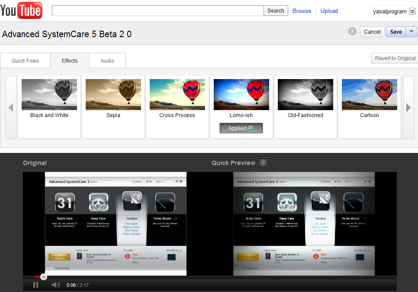The image size is (418, 292).
Task: Pause the video playback
Action: pyautogui.click(x=36, y=285)
